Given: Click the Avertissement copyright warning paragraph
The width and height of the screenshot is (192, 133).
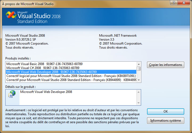Looking at the screenshot, I should (72, 118).
